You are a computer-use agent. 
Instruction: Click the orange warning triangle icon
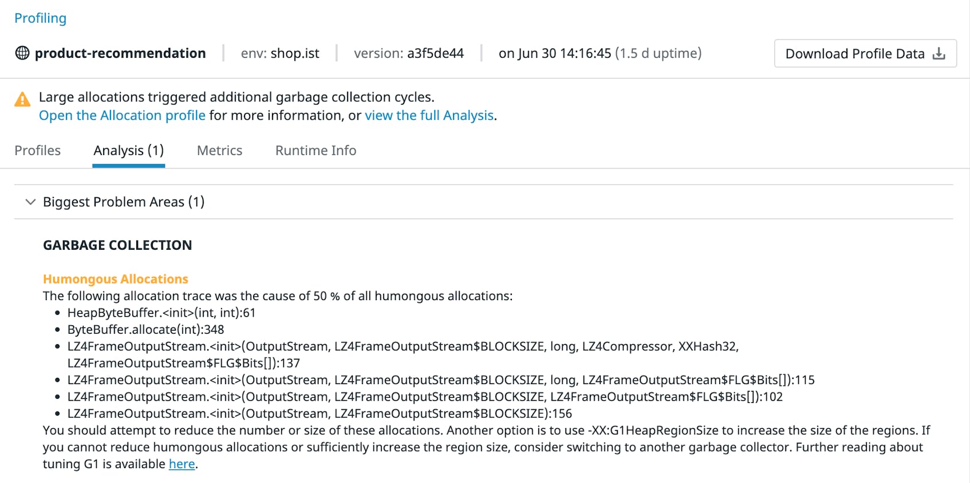click(22, 99)
